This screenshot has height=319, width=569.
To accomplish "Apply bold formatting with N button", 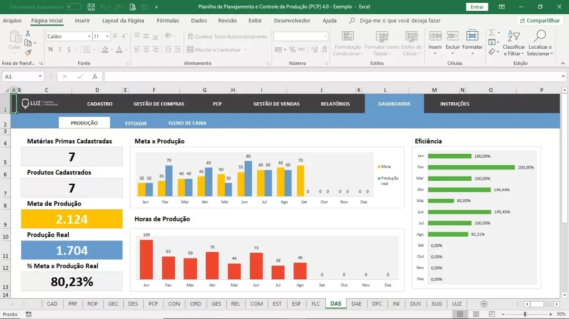I will (x=50, y=50).
